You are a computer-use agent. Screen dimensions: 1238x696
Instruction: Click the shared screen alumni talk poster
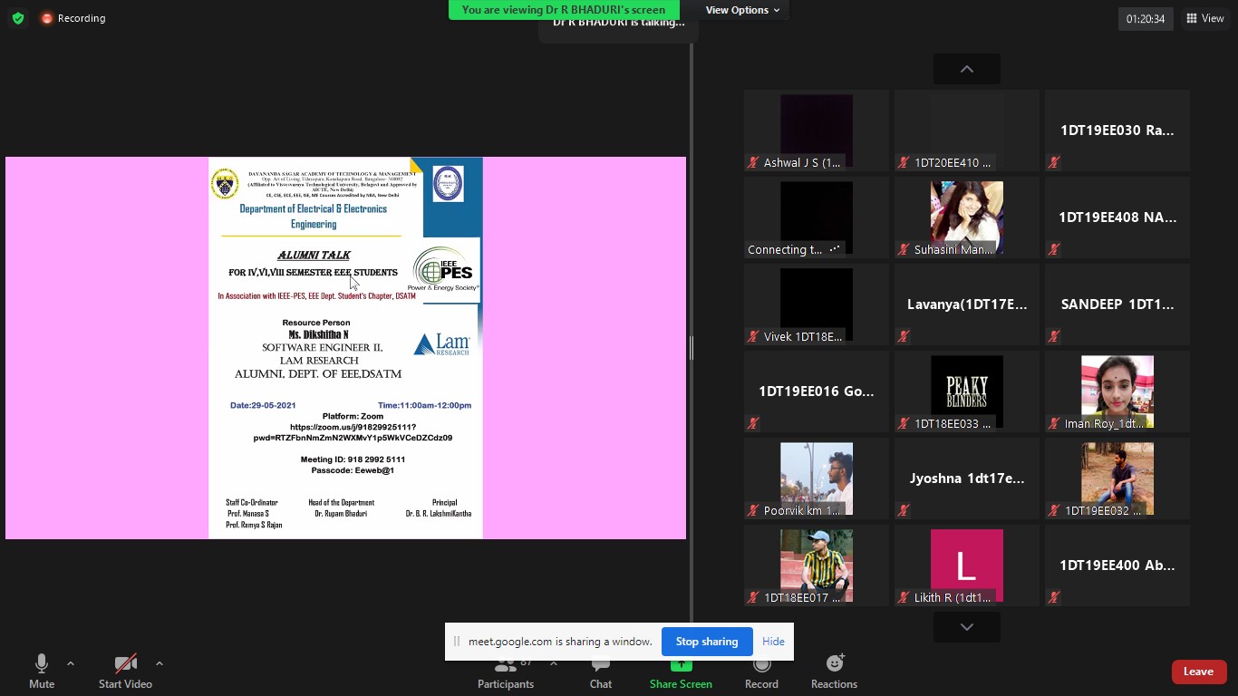click(346, 348)
